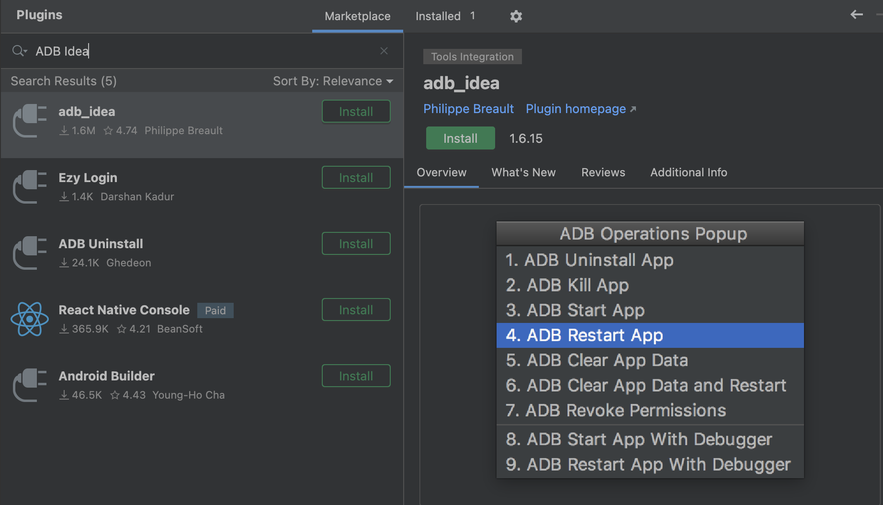Select the React Native Console row title
Viewport: 883px width, 505px height.
pyautogui.click(x=124, y=310)
